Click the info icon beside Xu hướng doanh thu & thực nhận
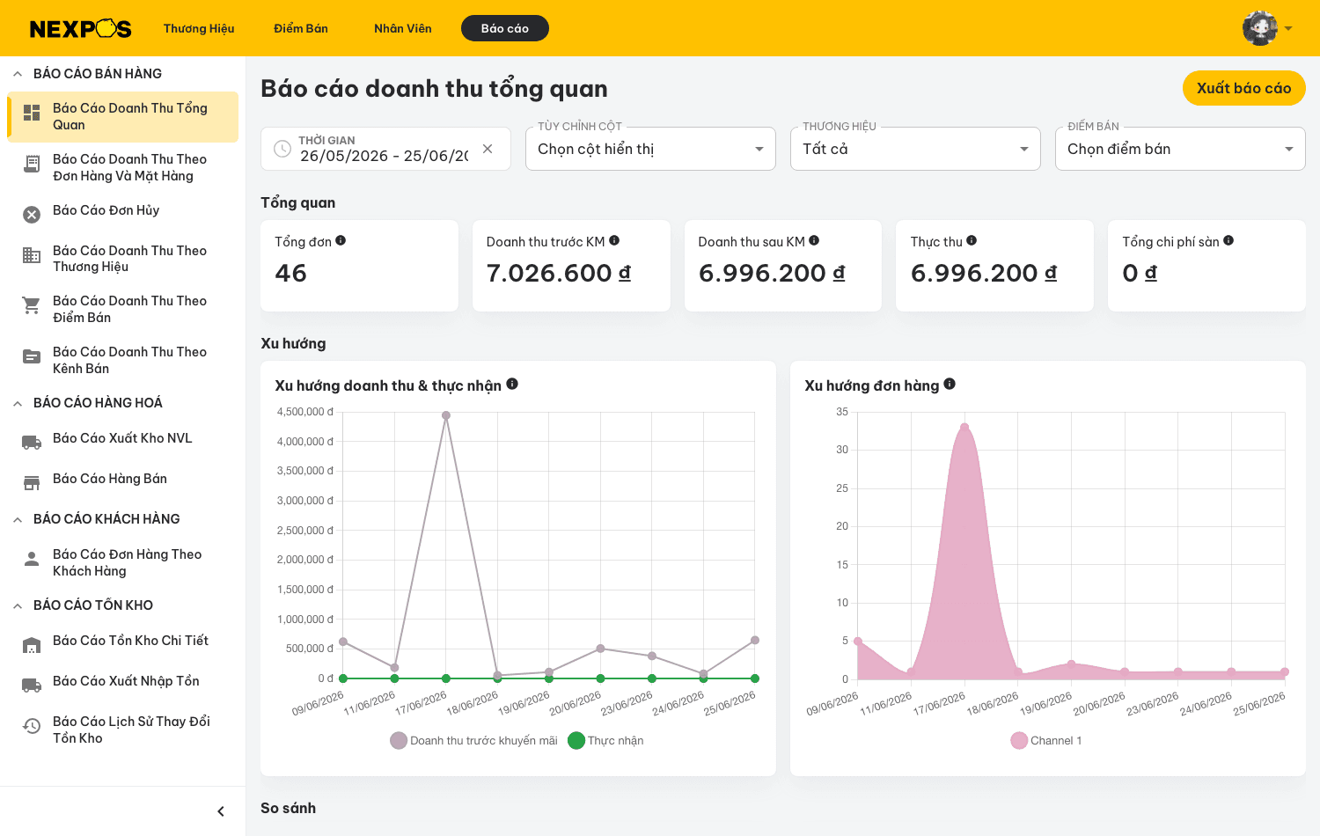The image size is (1320, 836). (512, 384)
